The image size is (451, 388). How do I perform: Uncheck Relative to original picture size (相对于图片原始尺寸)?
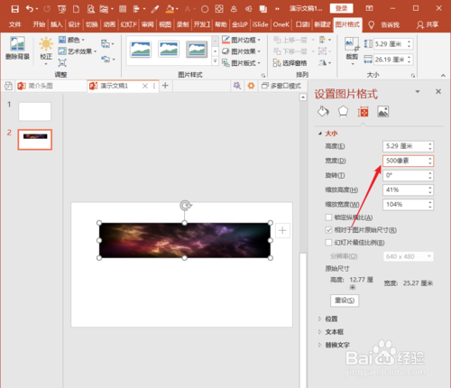[328, 230]
